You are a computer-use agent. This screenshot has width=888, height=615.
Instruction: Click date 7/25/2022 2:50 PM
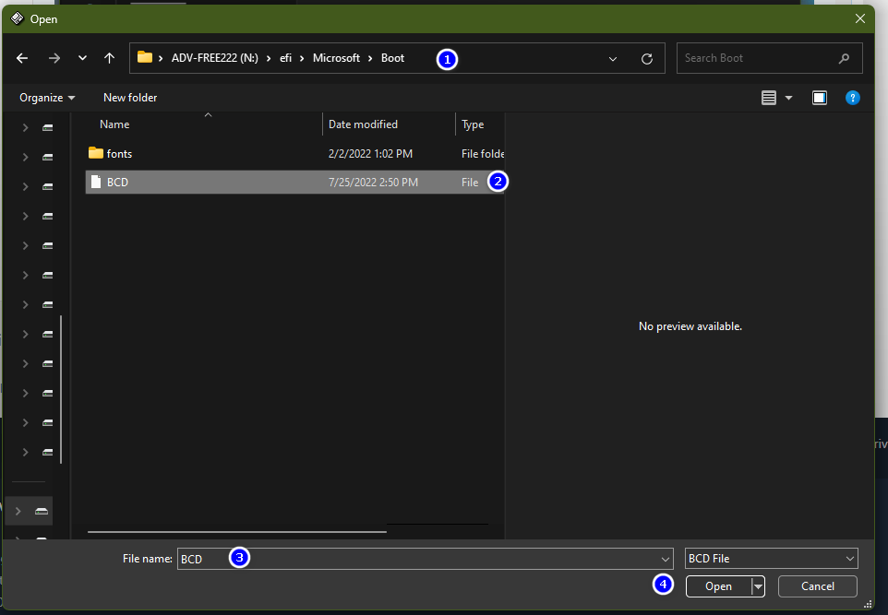point(373,183)
